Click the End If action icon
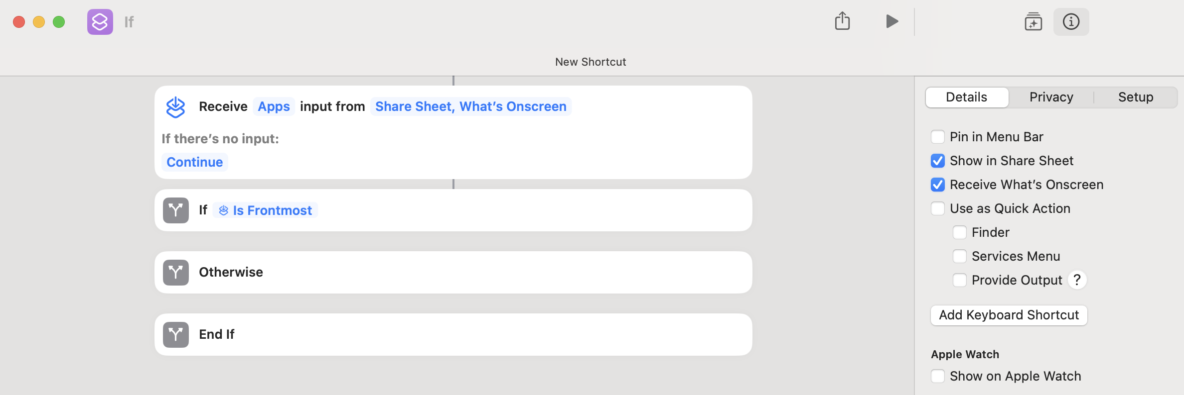 tap(175, 335)
